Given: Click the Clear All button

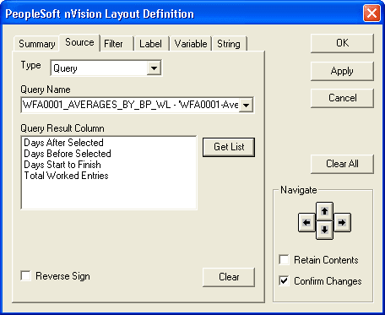Looking at the screenshot, I should [x=342, y=164].
